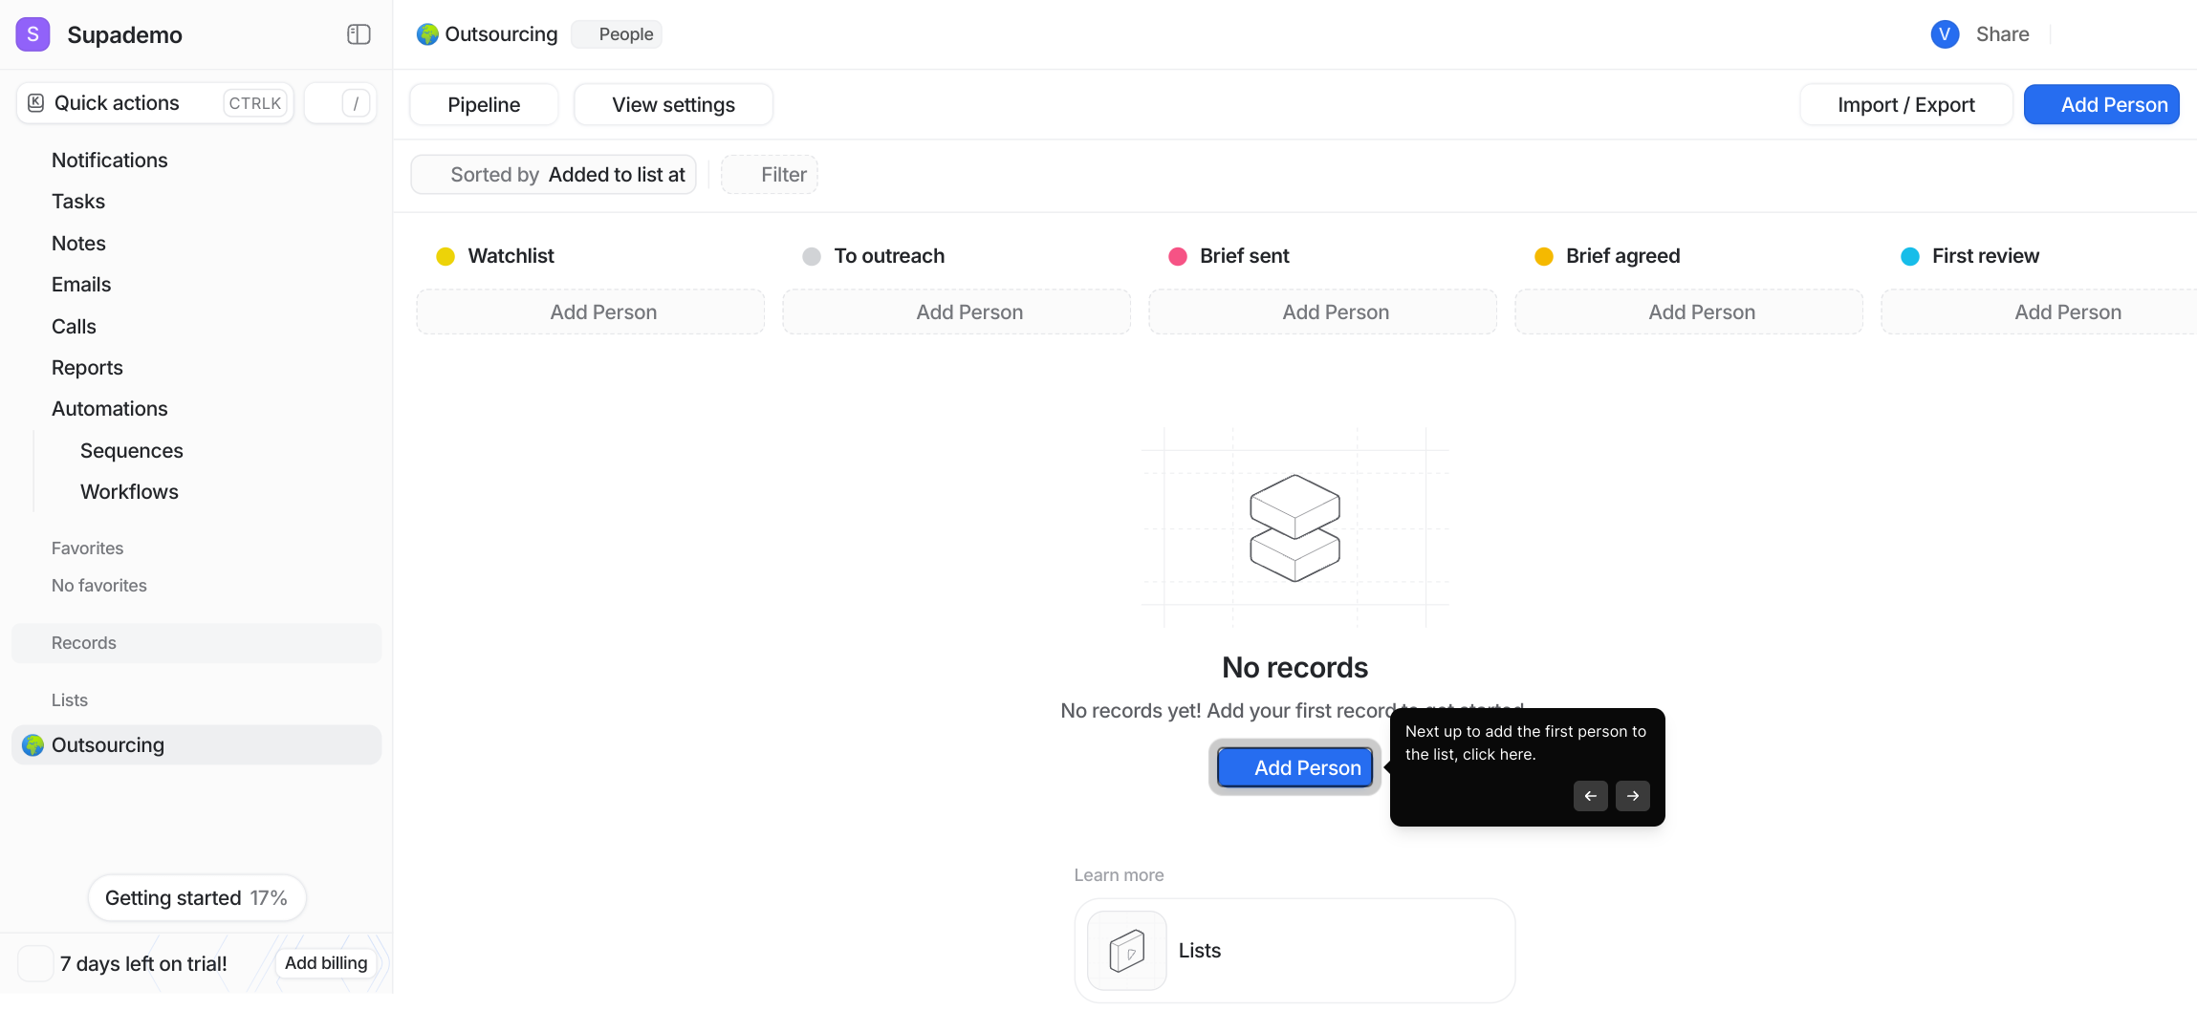Click First review blue status dot
The image size is (2197, 1032).
1910,256
